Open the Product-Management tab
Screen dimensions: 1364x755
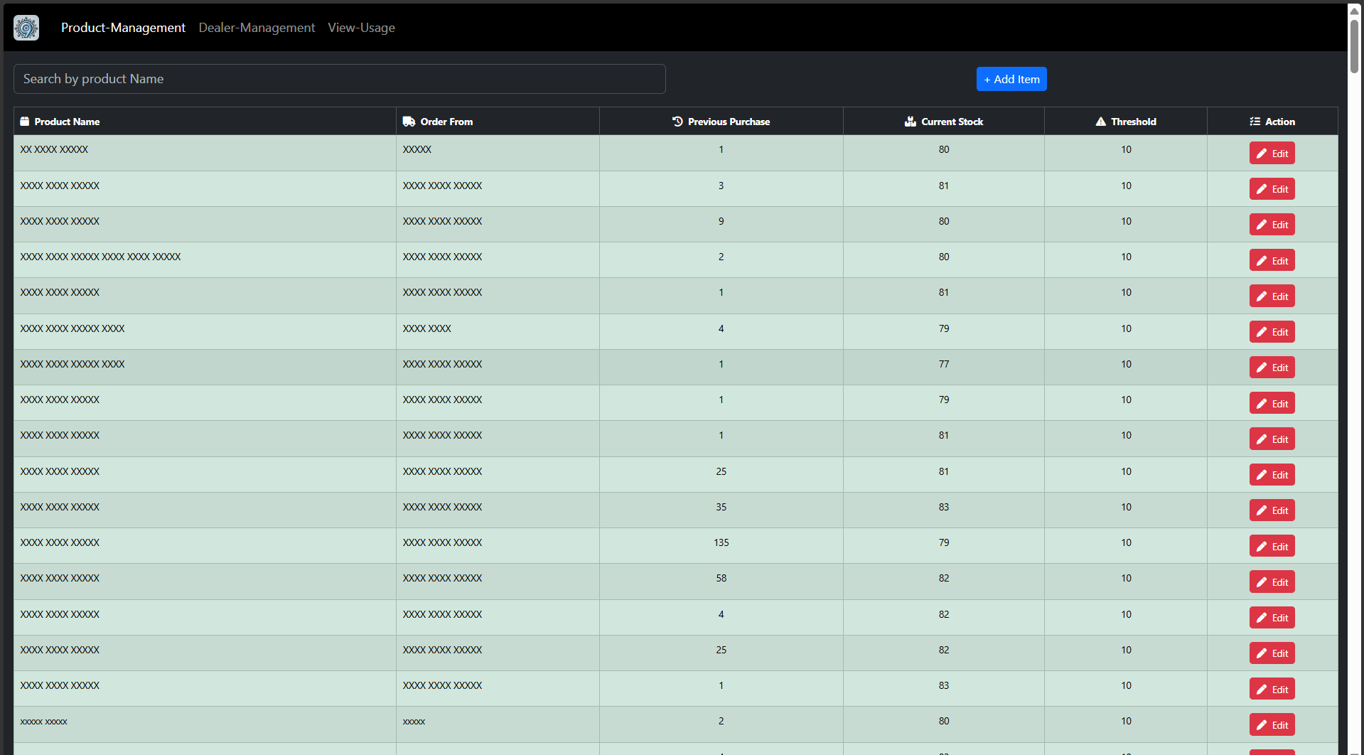[x=123, y=28]
